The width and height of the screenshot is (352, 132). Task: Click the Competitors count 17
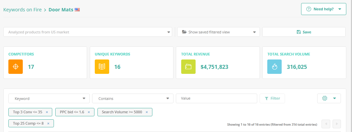[x=31, y=67]
